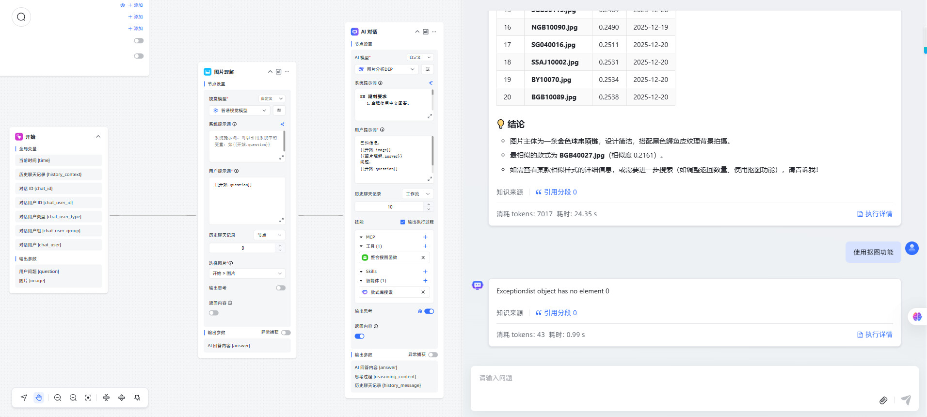Screen dimensions: 927x417
Task: Open the 智谱视觉模型 model dropdown
Action: pos(240,111)
